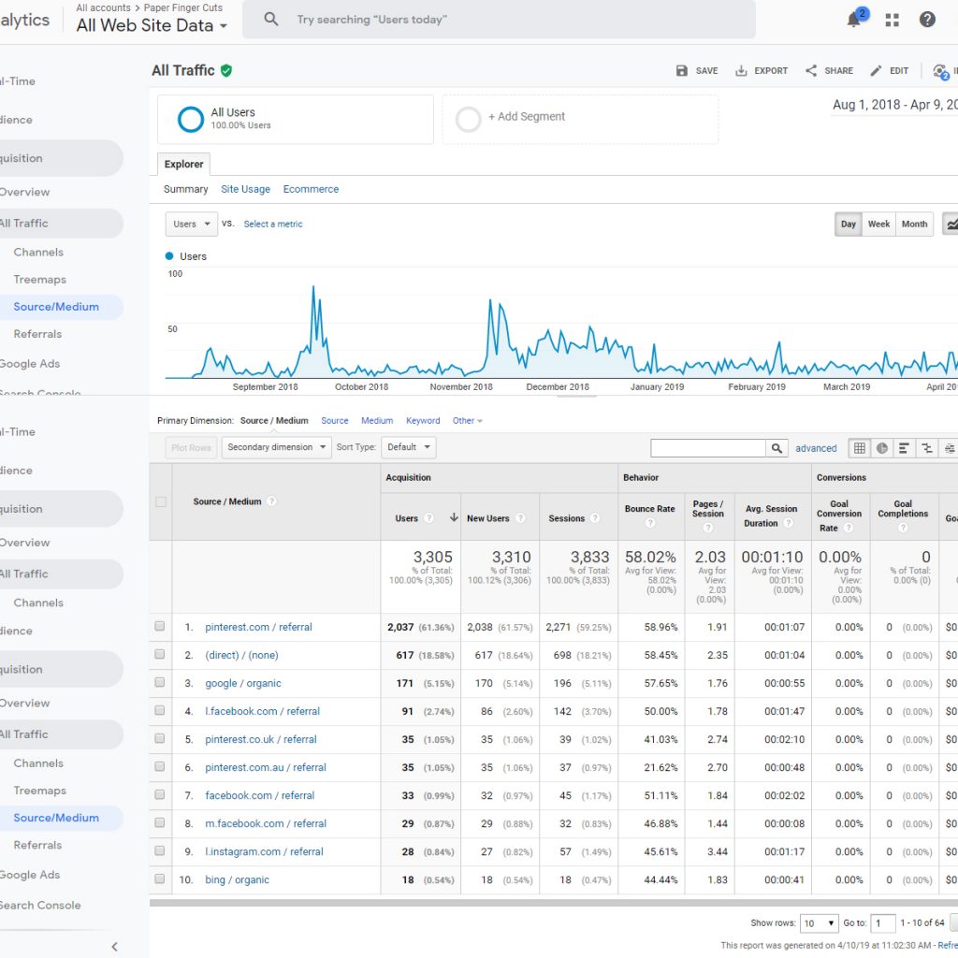The height and width of the screenshot is (958, 958).
Task: Toggle the select-all header checkbox
Action: point(161,501)
